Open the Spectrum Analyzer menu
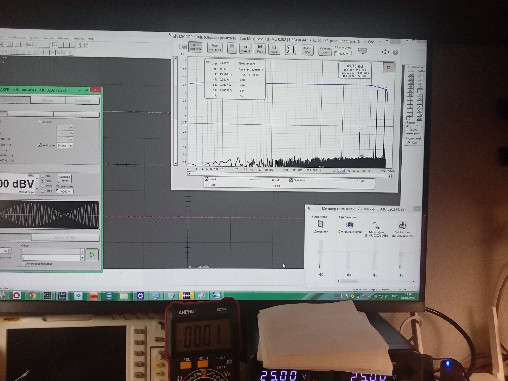This screenshot has height=381, width=508. (x=42, y=38)
